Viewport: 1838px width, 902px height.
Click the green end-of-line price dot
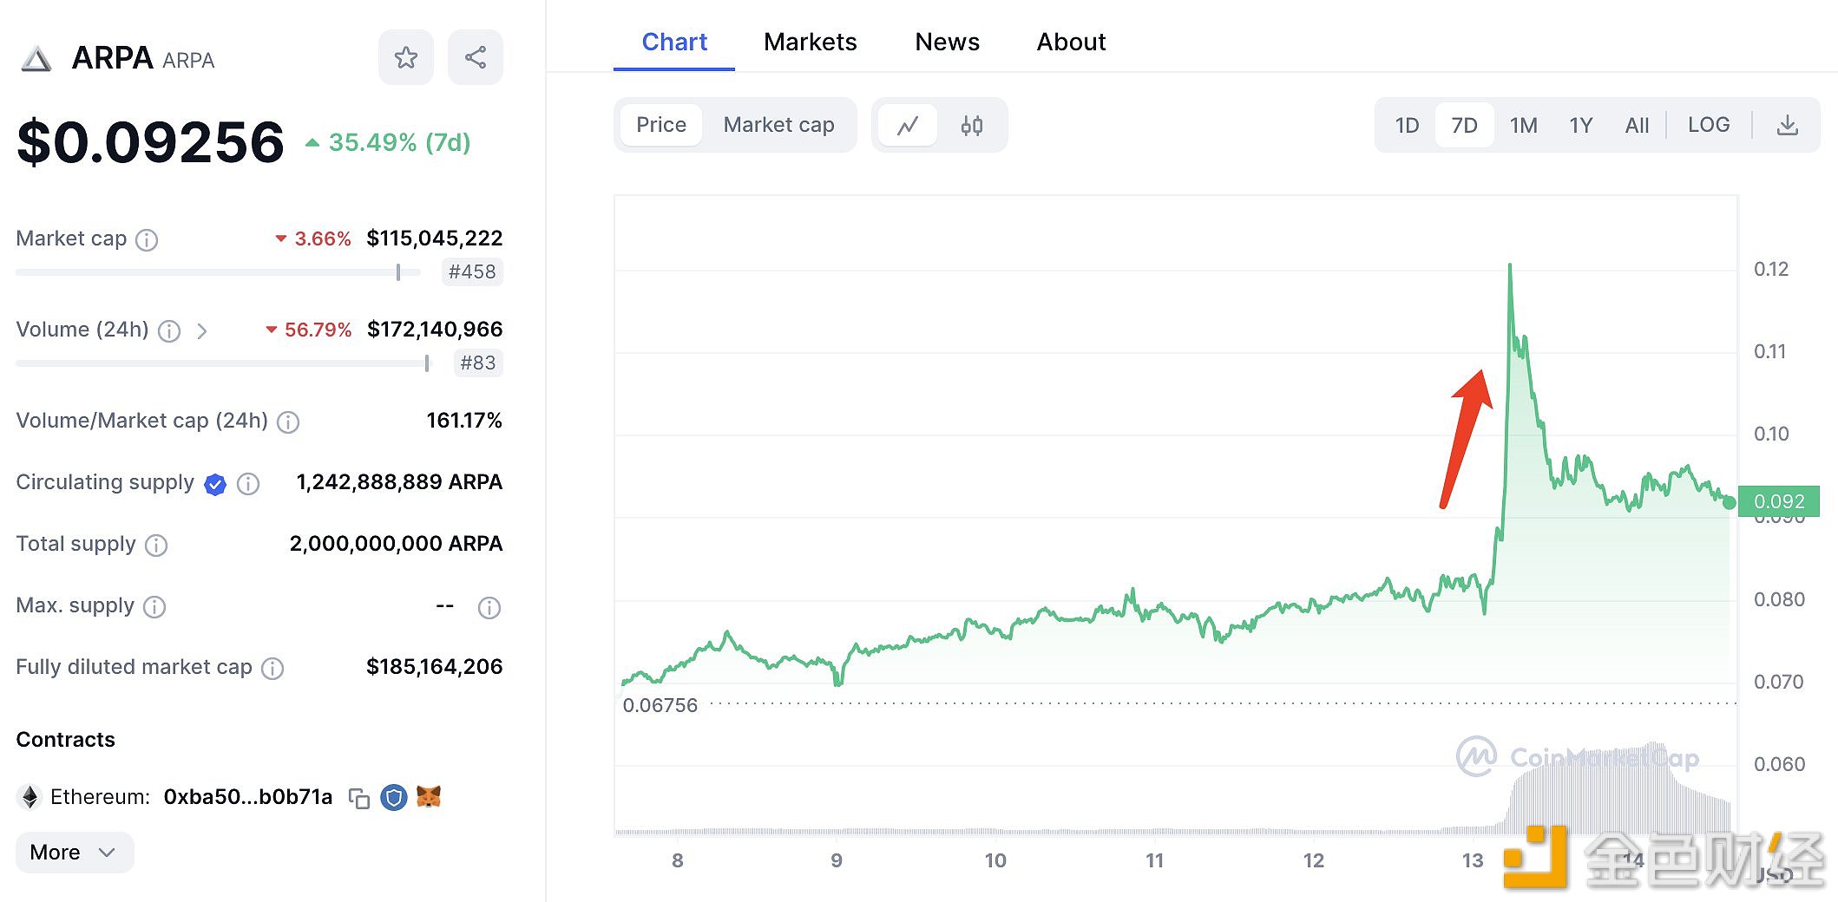[x=1730, y=502]
